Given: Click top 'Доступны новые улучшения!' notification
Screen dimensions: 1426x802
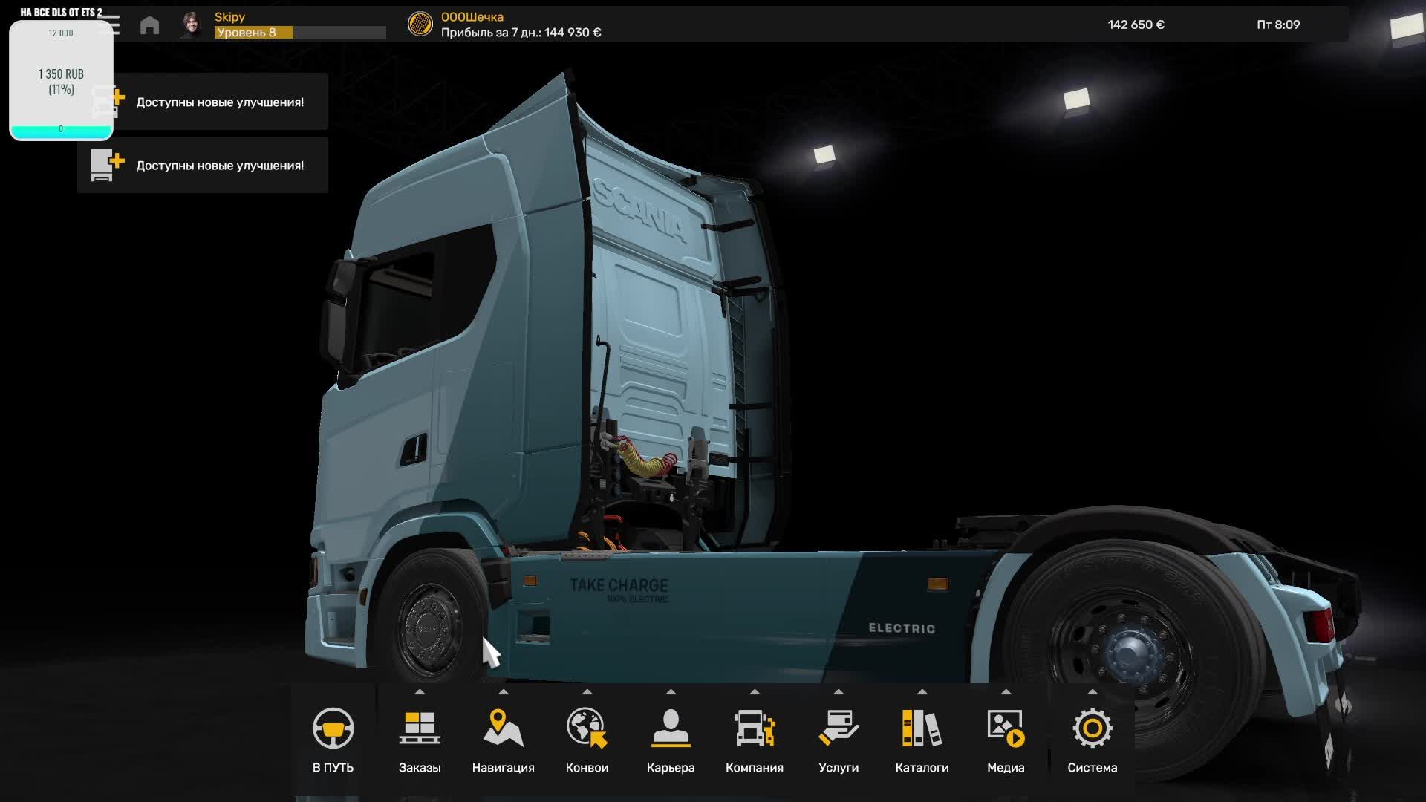Looking at the screenshot, I should (219, 102).
